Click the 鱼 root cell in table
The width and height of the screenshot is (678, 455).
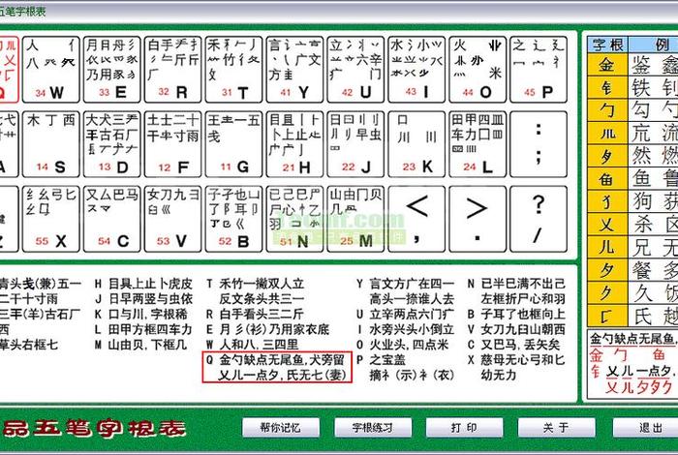[x=607, y=179]
